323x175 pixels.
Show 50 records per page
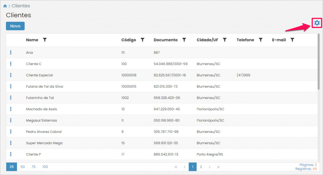[x=23, y=167]
